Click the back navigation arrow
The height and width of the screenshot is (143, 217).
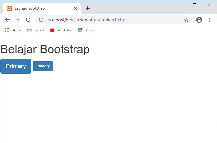(x=7, y=20)
